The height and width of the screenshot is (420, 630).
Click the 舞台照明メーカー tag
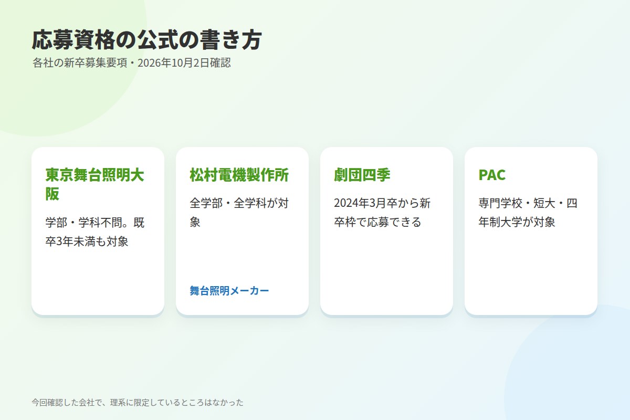[x=229, y=291]
